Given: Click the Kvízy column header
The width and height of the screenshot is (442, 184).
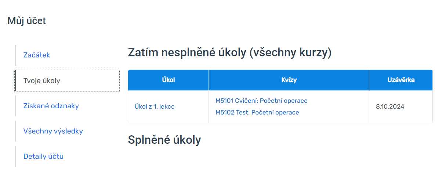Looking at the screenshot, I should 289,80.
